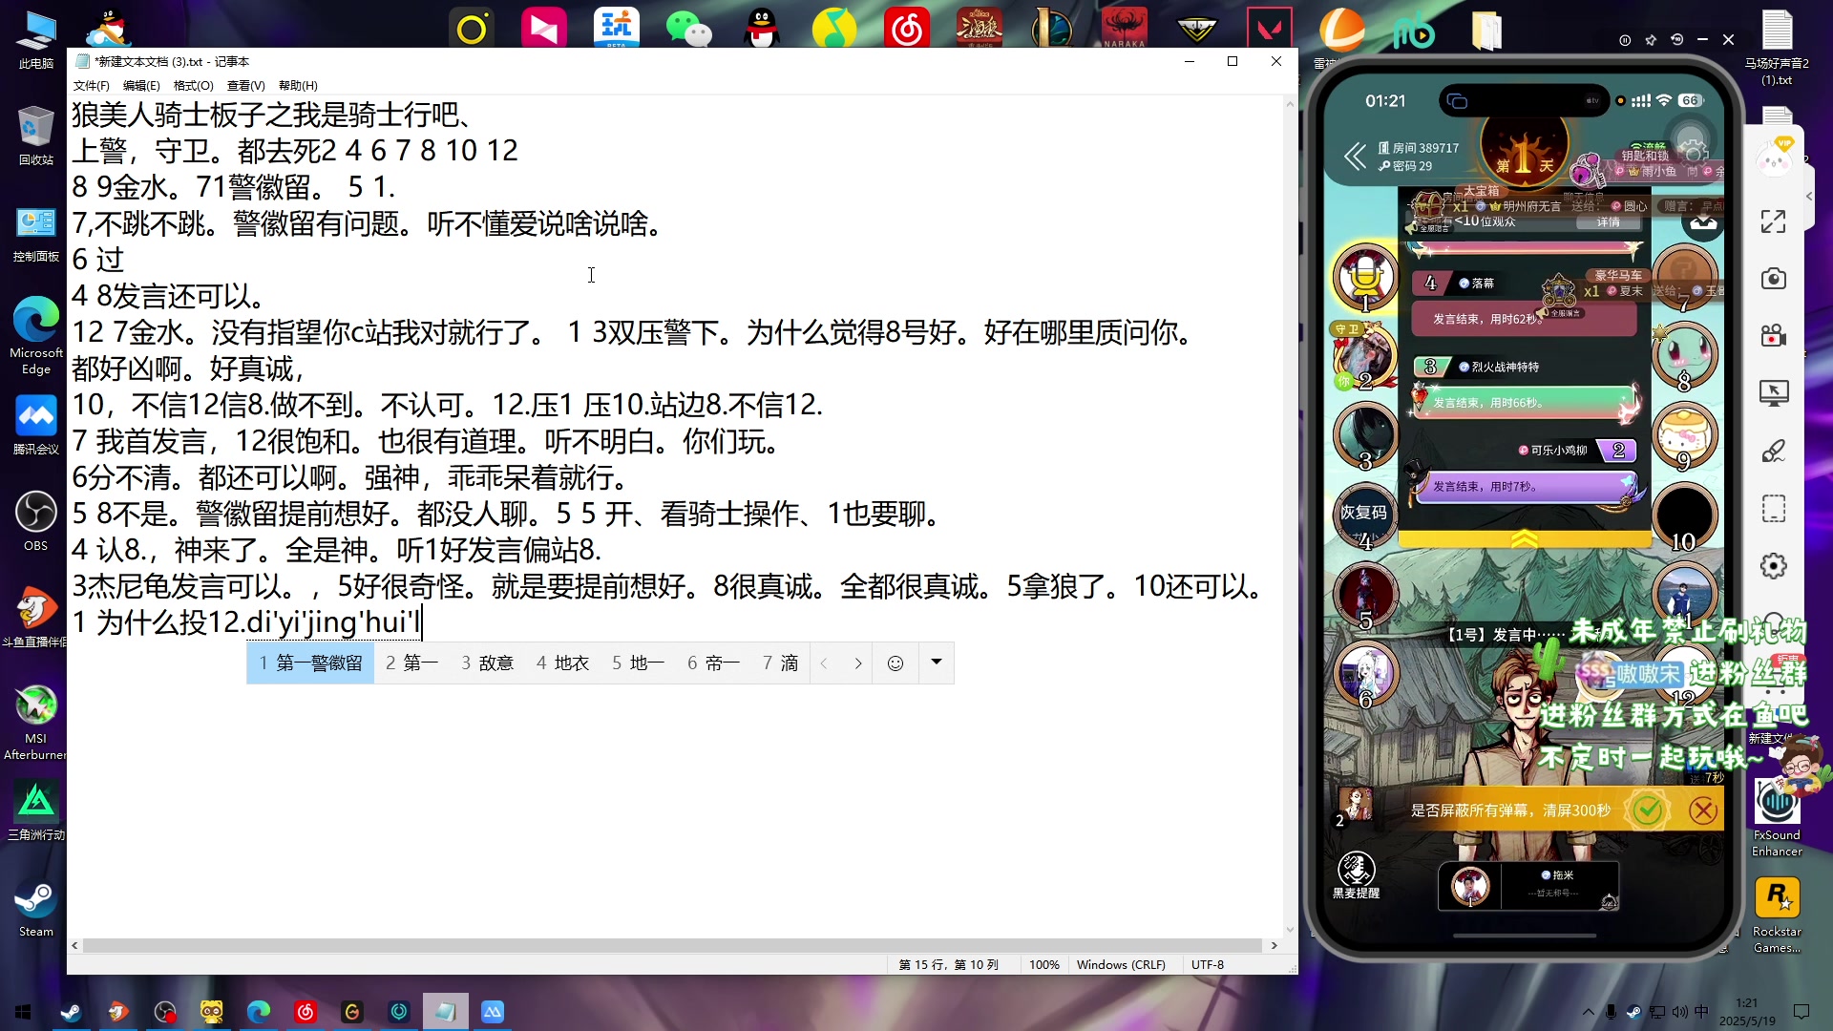Pause the mirror stream
The height and width of the screenshot is (1031, 1833).
(x=1625, y=40)
